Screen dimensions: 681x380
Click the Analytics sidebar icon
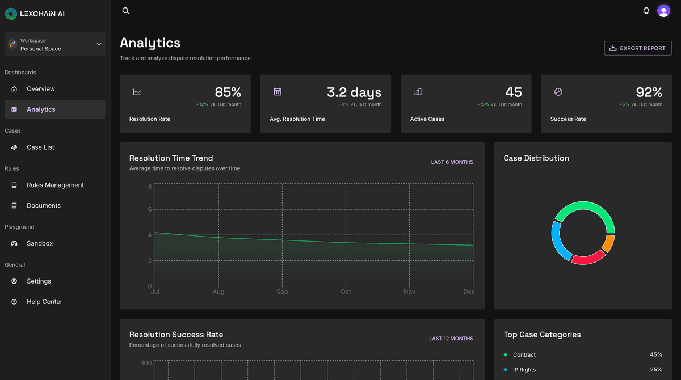tap(14, 109)
